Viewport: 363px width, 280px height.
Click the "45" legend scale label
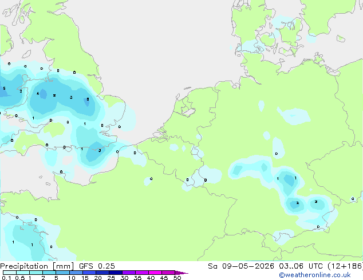(x=164, y=278)
